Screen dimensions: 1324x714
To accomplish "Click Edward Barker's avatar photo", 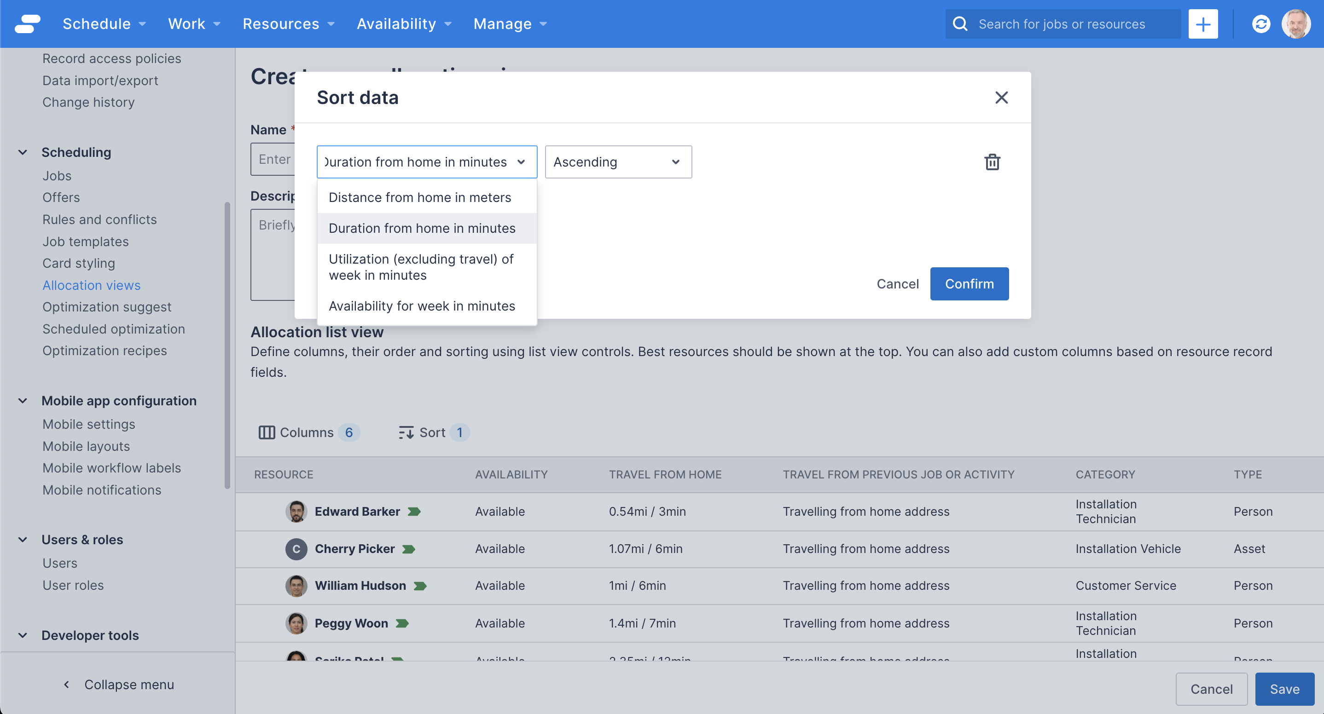I will pyautogui.click(x=296, y=512).
